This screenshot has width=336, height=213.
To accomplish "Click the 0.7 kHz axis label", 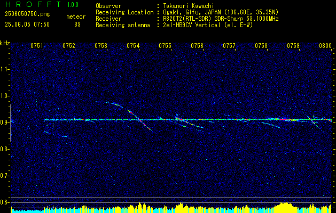I will coord(4,176).
